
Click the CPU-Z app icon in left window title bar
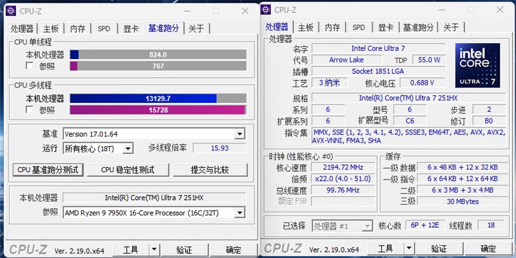(11, 10)
